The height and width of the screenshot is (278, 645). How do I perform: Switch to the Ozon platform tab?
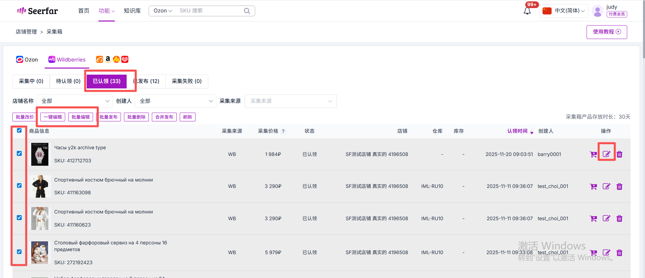27,59
